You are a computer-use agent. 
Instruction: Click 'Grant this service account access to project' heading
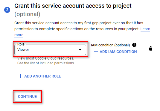click(x=73, y=6)
